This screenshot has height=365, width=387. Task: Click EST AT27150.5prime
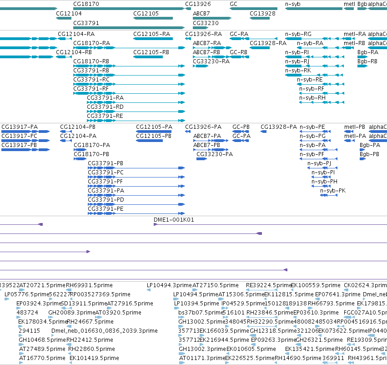(x=216, y=285)
